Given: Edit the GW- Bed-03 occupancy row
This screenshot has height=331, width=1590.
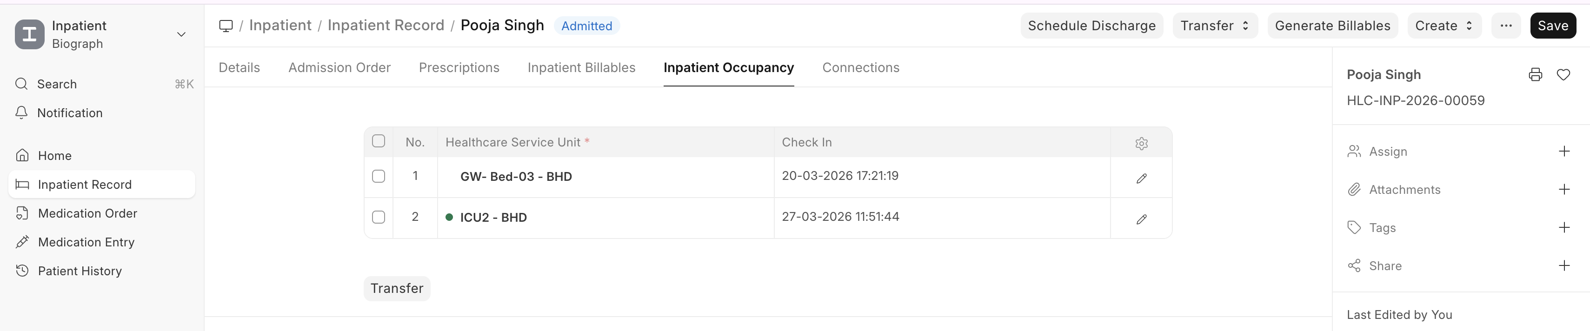Looking at the screenshot, I should (1141, 179).
